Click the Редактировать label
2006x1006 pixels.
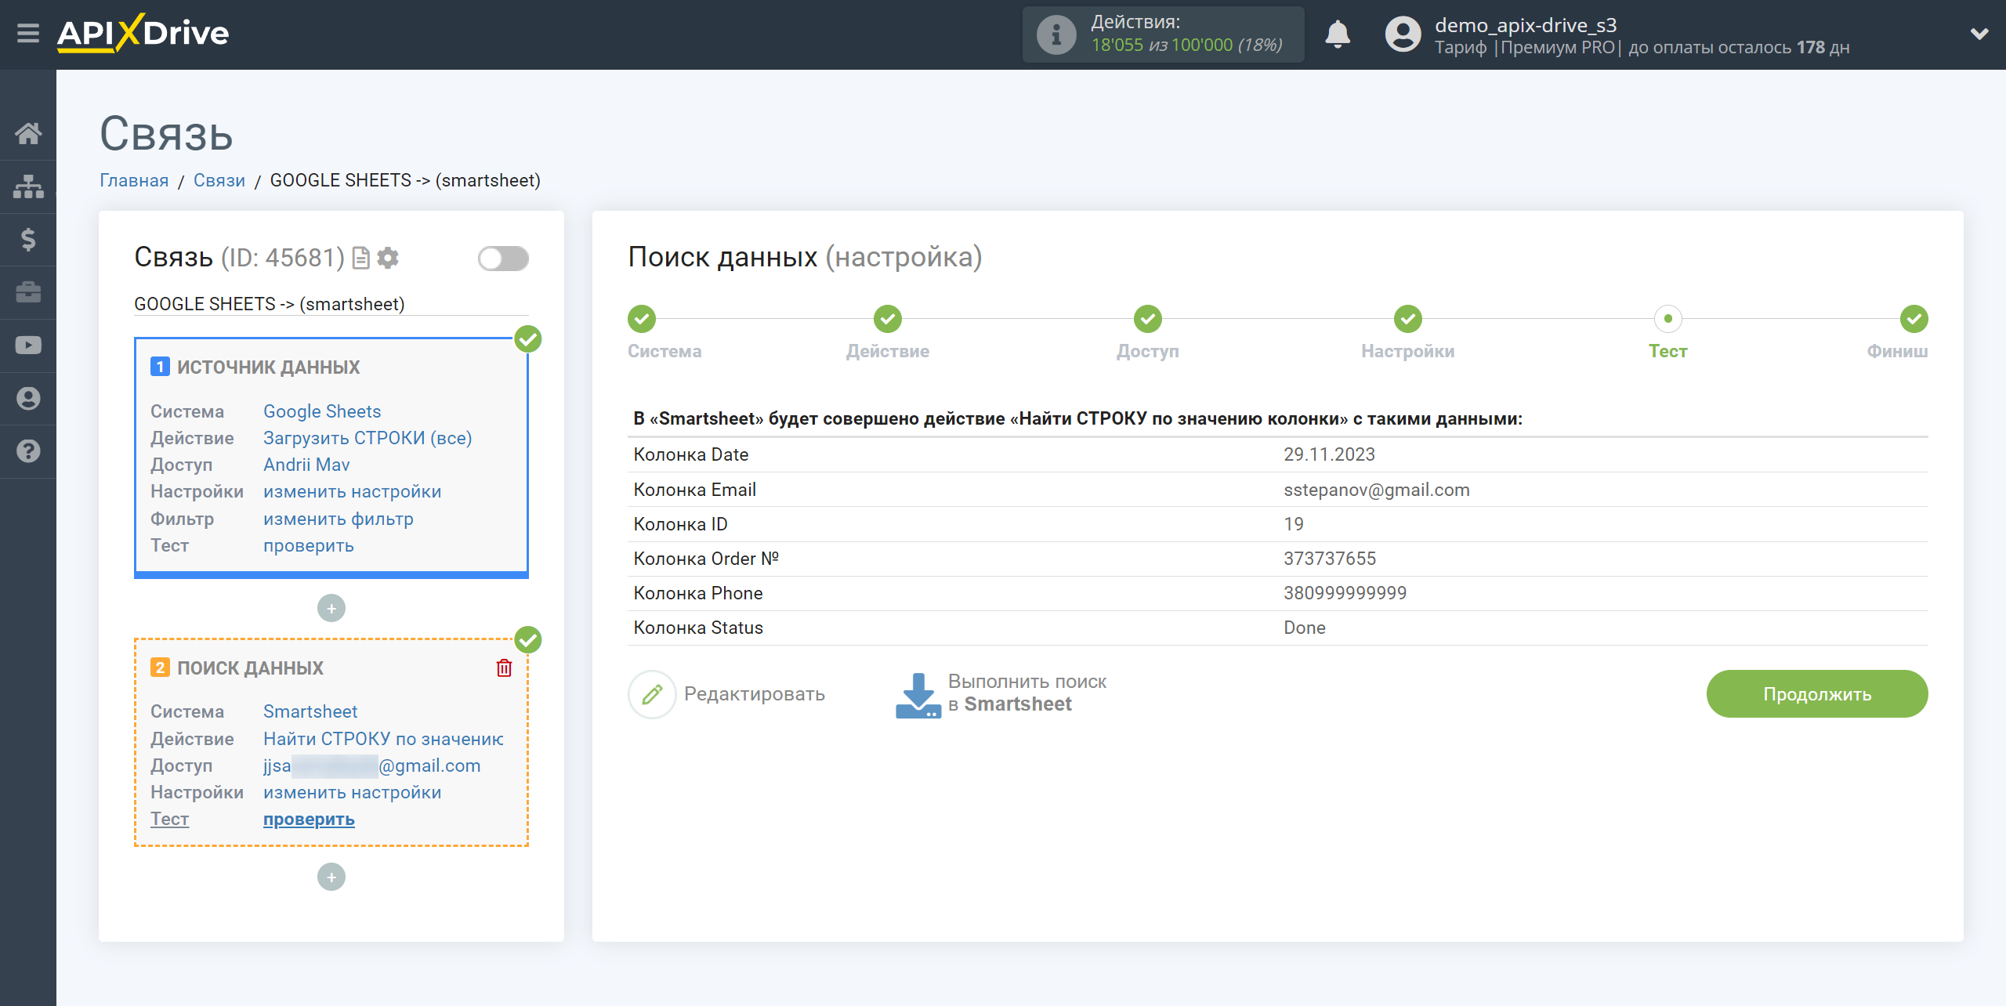click(754, 694)
